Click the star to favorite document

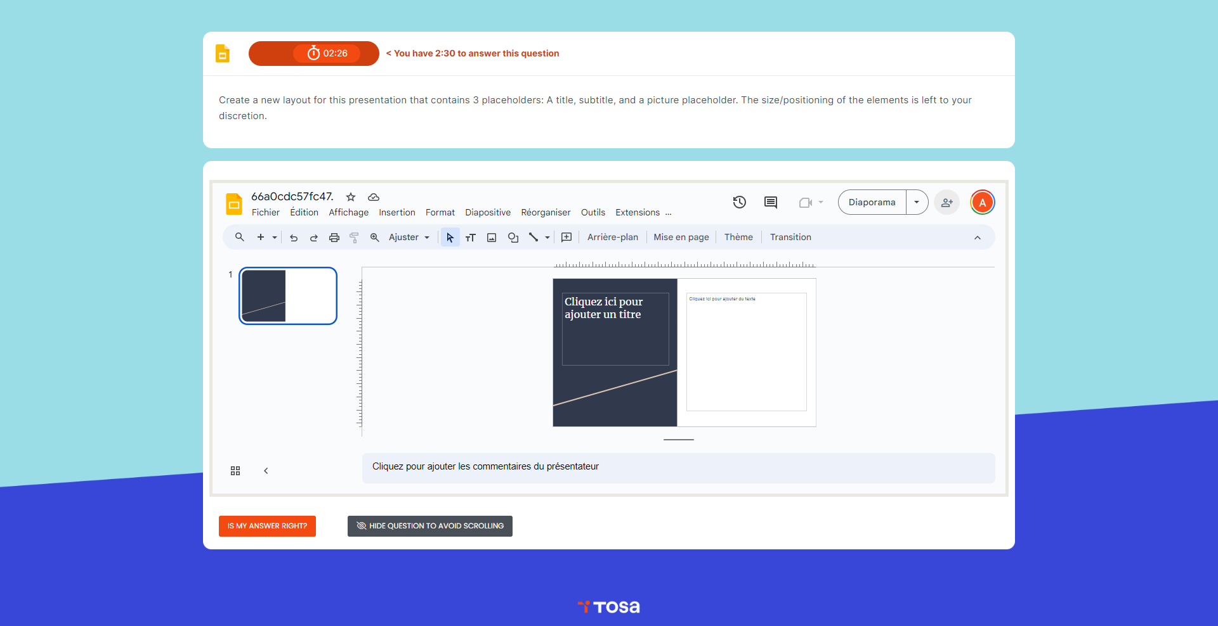point(351,197)
